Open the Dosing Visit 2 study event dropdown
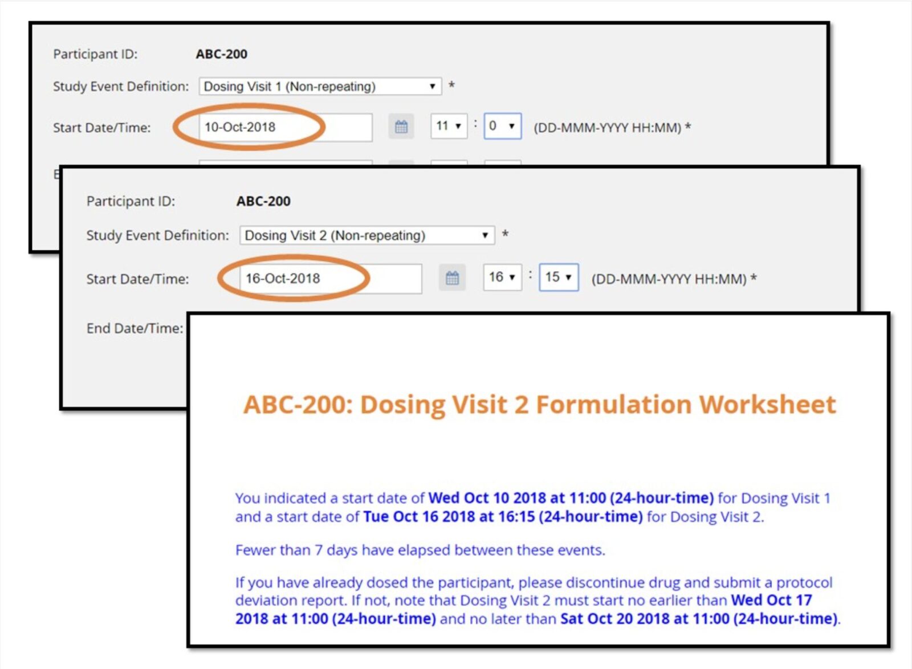Image resolution: width=912 pixels, height=669 pixels. [x=367, y=235]
